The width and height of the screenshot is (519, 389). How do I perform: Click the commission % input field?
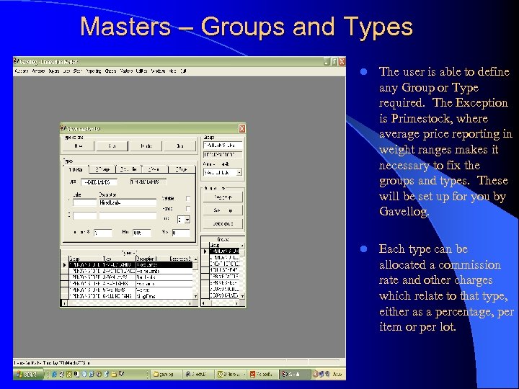tap(102, 233)
